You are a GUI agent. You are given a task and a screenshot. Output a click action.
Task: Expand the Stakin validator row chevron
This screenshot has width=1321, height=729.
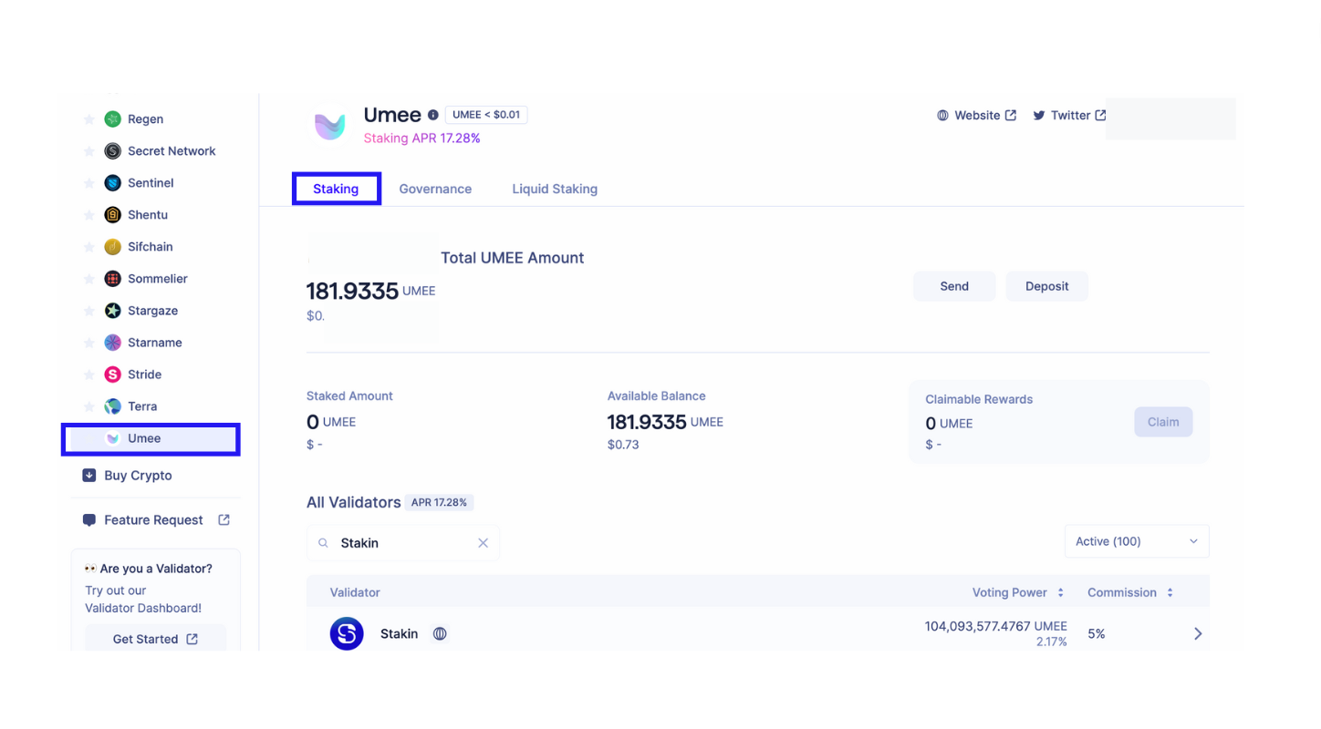tap(1198, 634)
